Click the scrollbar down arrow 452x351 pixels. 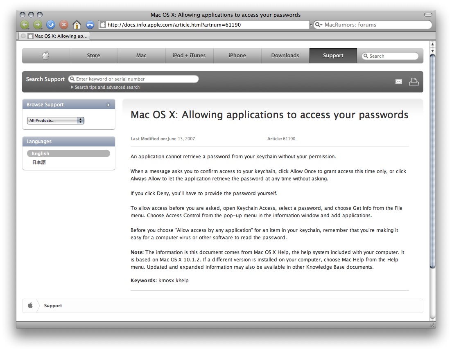(432, 50)
